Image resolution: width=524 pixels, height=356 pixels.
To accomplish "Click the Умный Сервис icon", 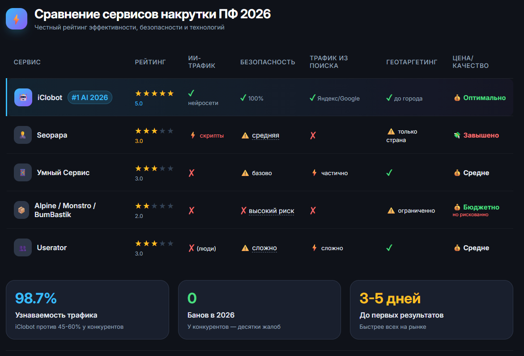I will click(23, 172).
